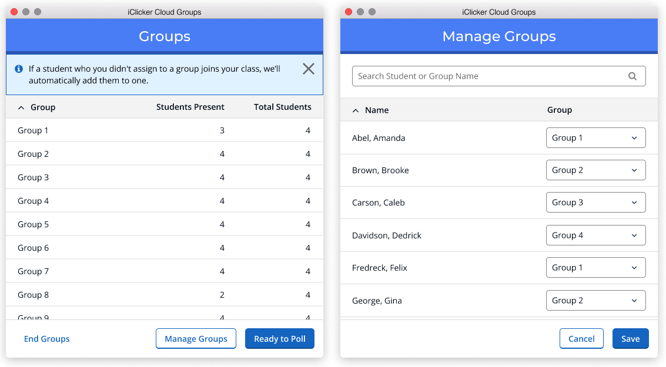Click the Ready to Poll button
This screenshot has width=666, height=367.
(x=280, y=338)
